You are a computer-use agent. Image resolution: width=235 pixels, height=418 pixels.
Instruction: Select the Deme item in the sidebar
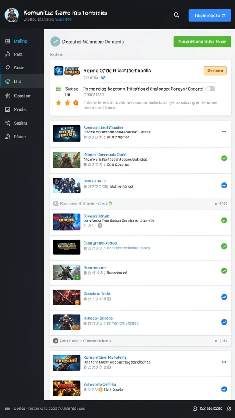point(19,68)
